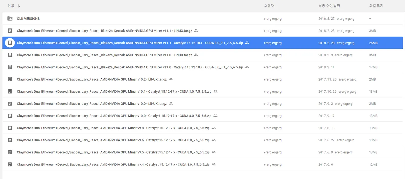
Task: Click owner ererg ergerg on OLD VERSIONS row
Action: pyautogui.click(x=272, y=19)
